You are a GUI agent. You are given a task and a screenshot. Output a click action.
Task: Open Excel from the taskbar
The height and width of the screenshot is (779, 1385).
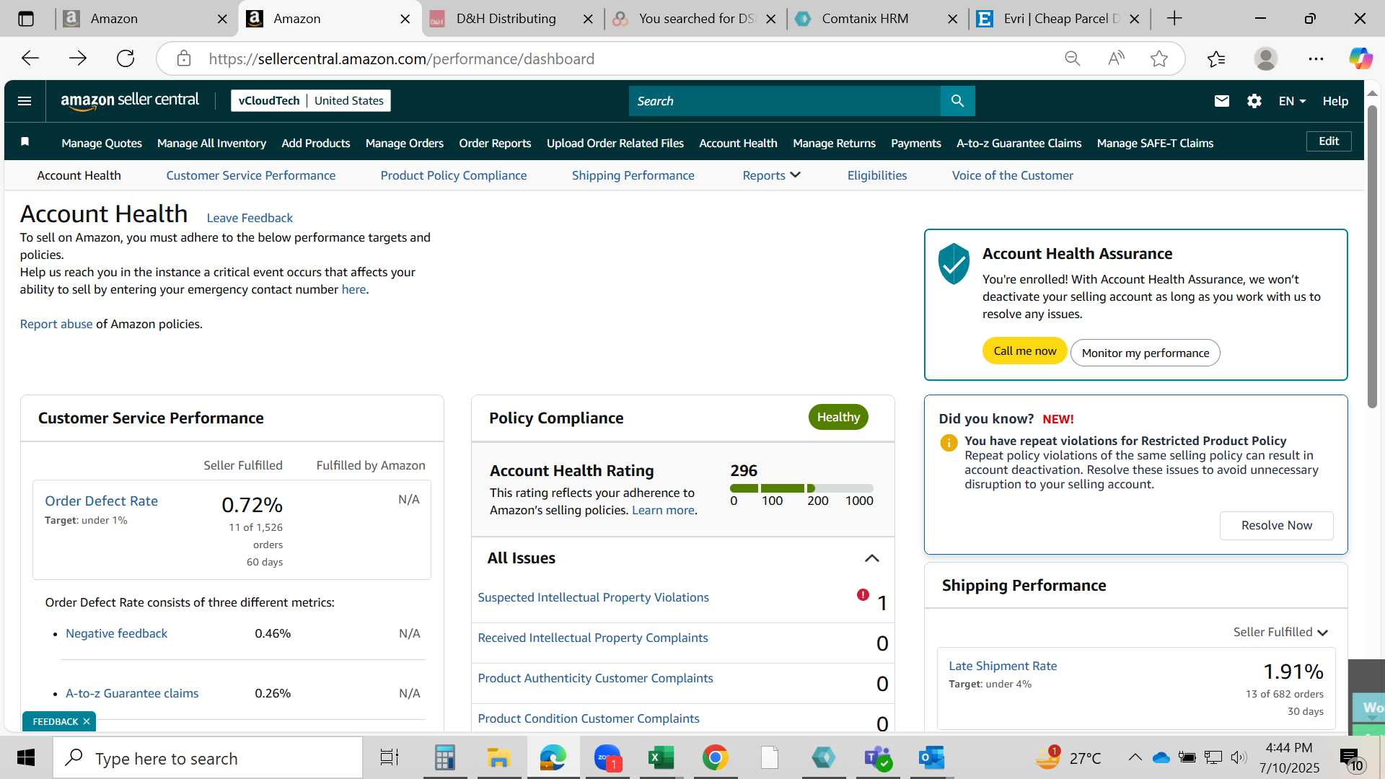(660, 758)
